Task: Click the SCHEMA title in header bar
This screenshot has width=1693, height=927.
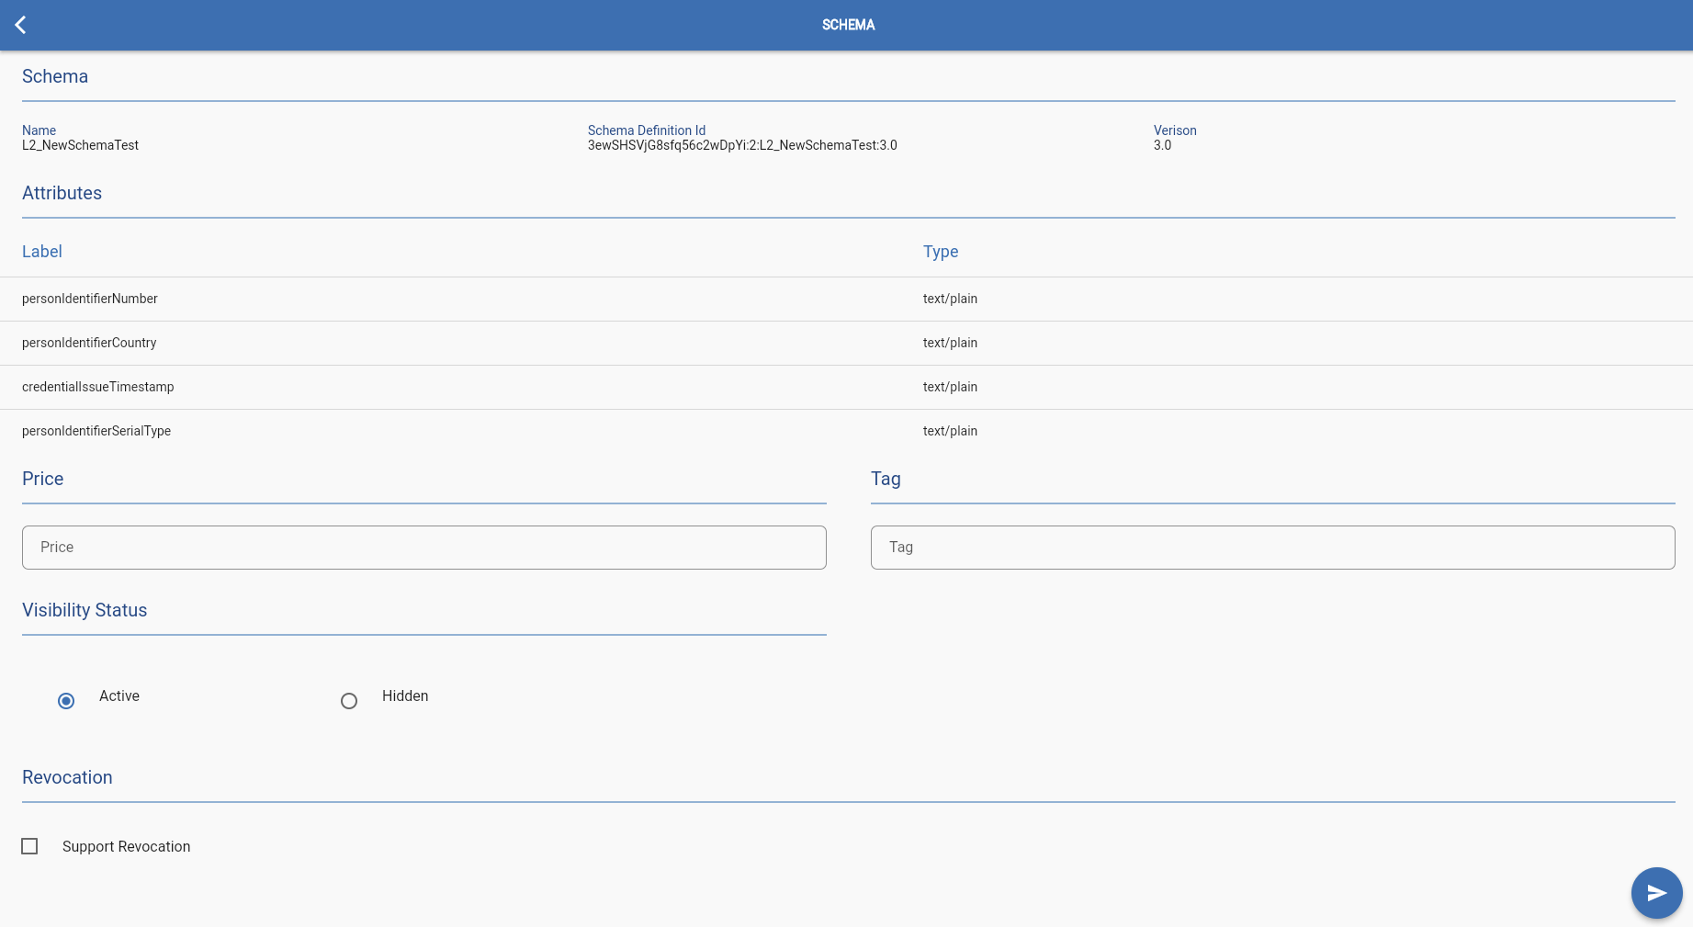Action: [x=848, y=25]
